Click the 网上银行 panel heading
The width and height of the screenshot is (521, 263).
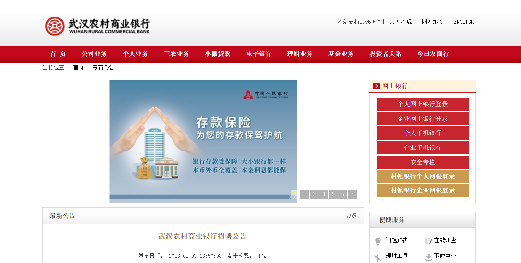pyautogui.click(x=395, y=86)
